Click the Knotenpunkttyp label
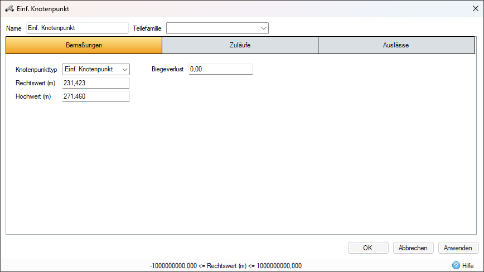This screenshot has width=484, height=272. coord(36,70)
